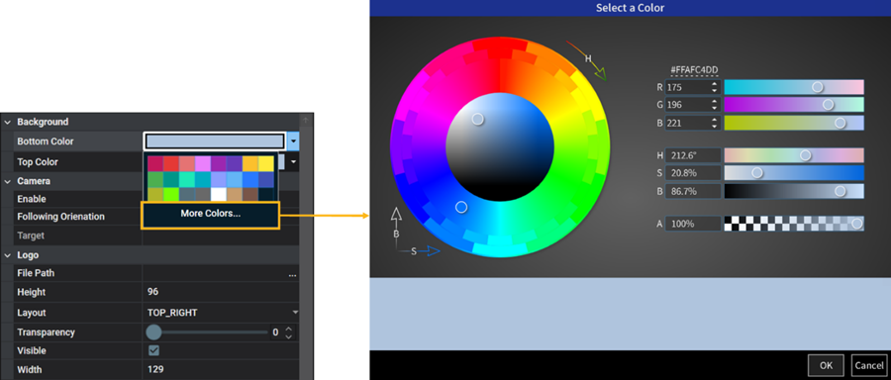Click the A field showing 100%

click(x=693, y=224)
